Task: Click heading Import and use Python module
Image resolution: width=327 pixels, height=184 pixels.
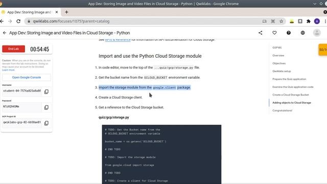Action: point(150,56)
